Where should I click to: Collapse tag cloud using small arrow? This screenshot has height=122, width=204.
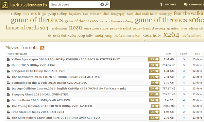tap(144, 41)
